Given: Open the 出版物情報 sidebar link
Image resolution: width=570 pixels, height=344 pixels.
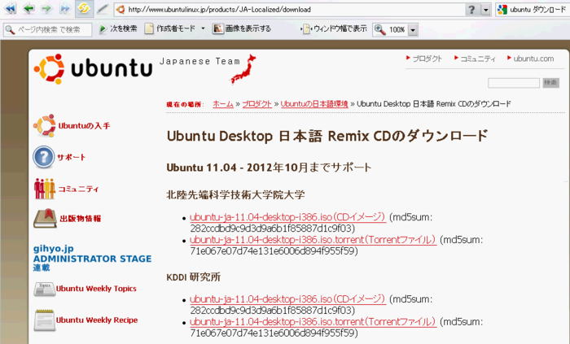Looking at the screenshot, I should [x=81, y=219].
